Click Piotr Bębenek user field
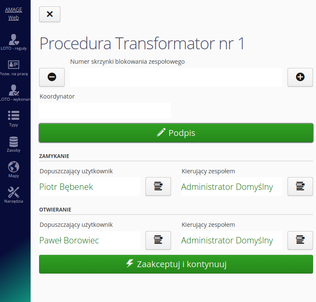Screen dimensions: 316x302 pyautogui.click(x=89, y=187)
